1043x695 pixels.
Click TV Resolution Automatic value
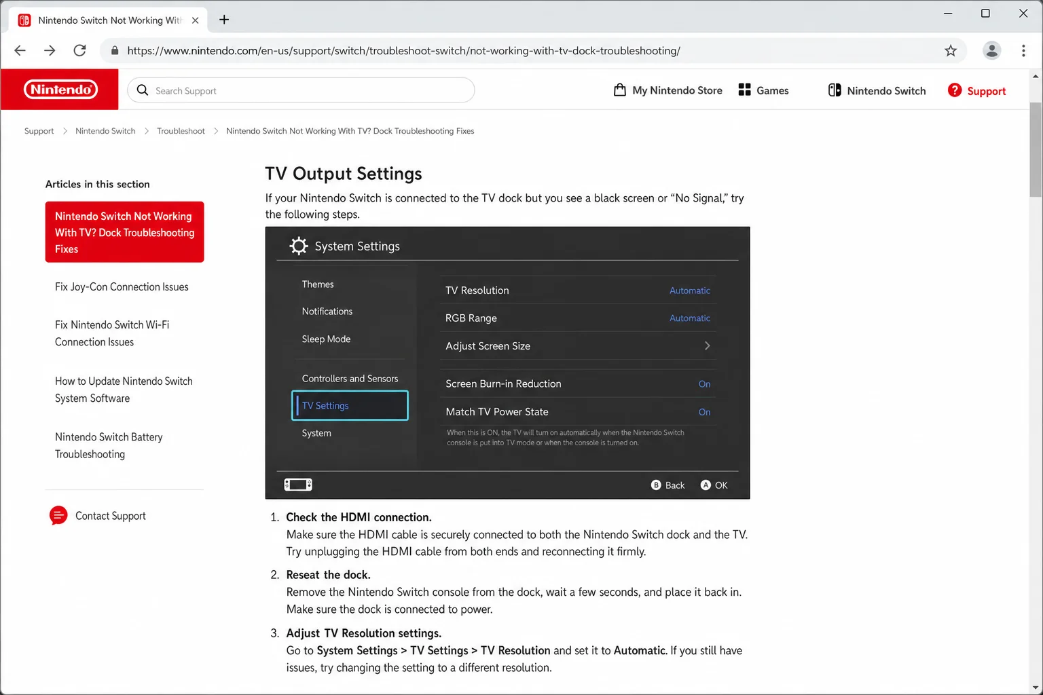point(690,290)
